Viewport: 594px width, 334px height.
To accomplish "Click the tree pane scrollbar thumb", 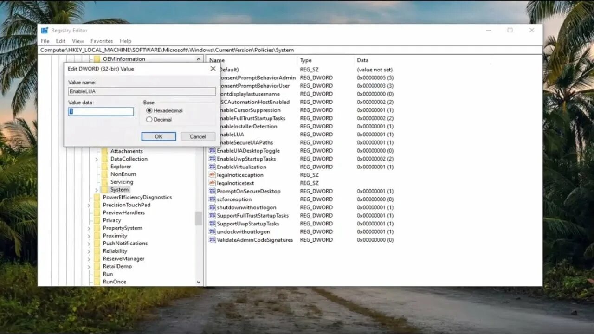I will tap(199, 218).
